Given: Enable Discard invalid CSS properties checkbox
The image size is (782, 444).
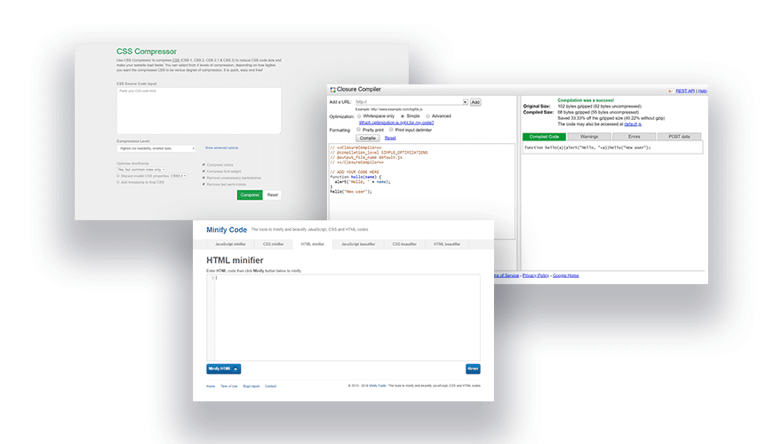Looking at the screenshot, I should pos(118,176).
